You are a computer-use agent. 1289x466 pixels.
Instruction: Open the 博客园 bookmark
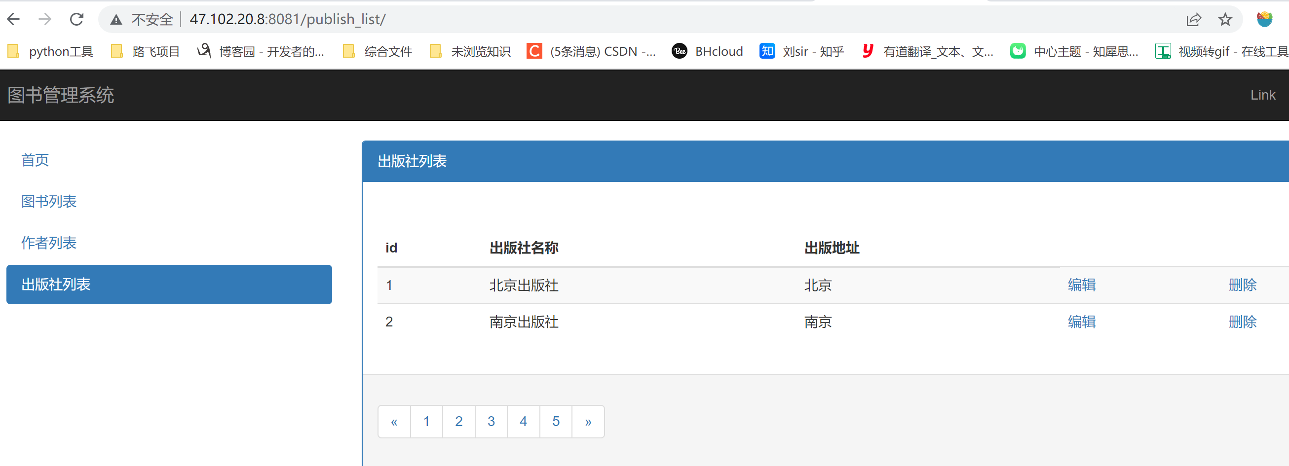pyautogui.click(x=261, y=51)
